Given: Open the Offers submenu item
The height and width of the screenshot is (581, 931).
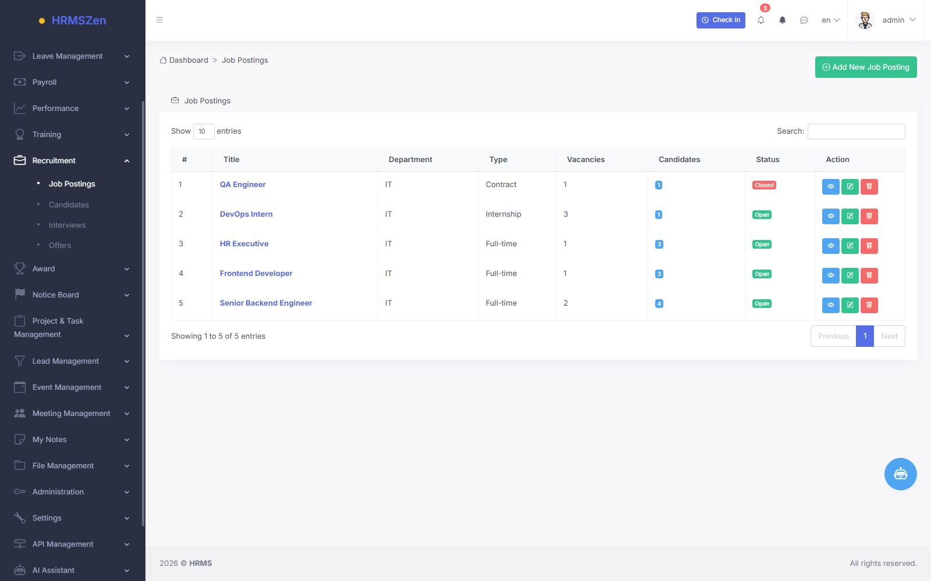Looking at the screenshot, I should (x=60, y=245).
